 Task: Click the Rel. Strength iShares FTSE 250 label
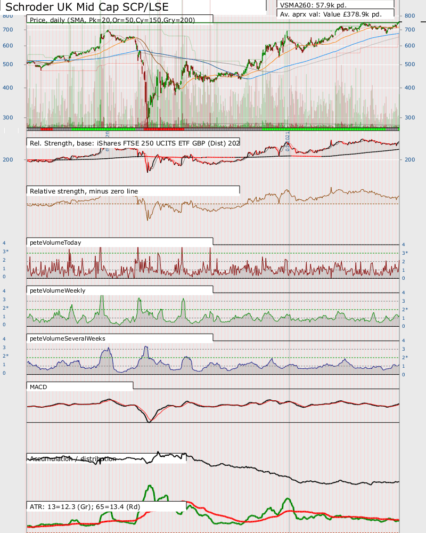click(135, 143)
